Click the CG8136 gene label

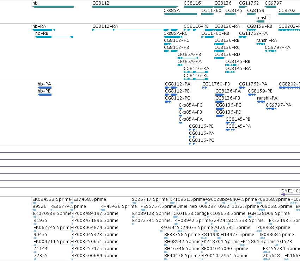click(x=223, y=3)
